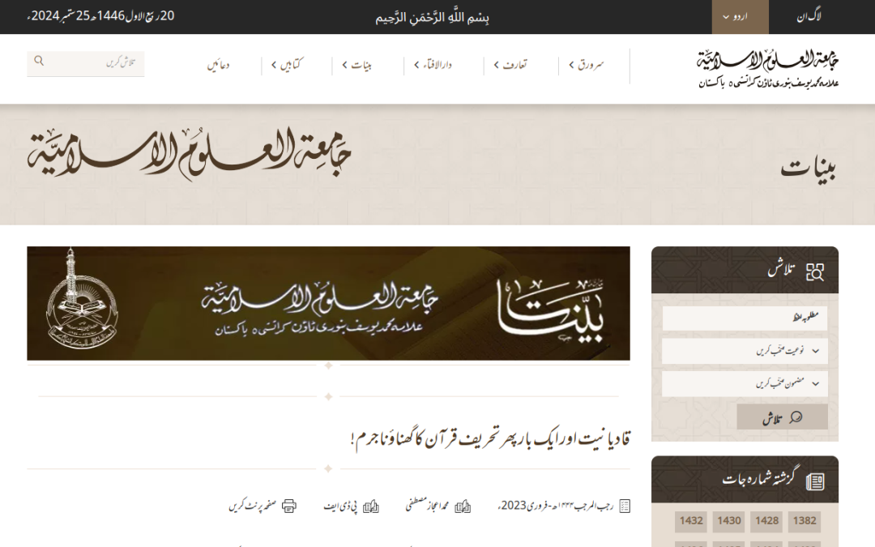Image resolution: width=875 pixels, height=547 pixels.
Task: Click the Hijri and Gregorian date text
Action: 101,16
